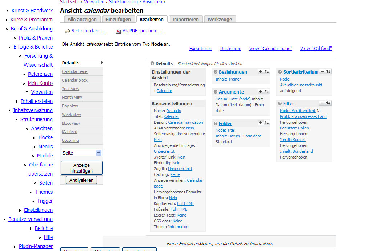Image resolution: width=373 pixels, height=251 pixels.
Task: Add a new Filter entry
Action: (322, 103)
